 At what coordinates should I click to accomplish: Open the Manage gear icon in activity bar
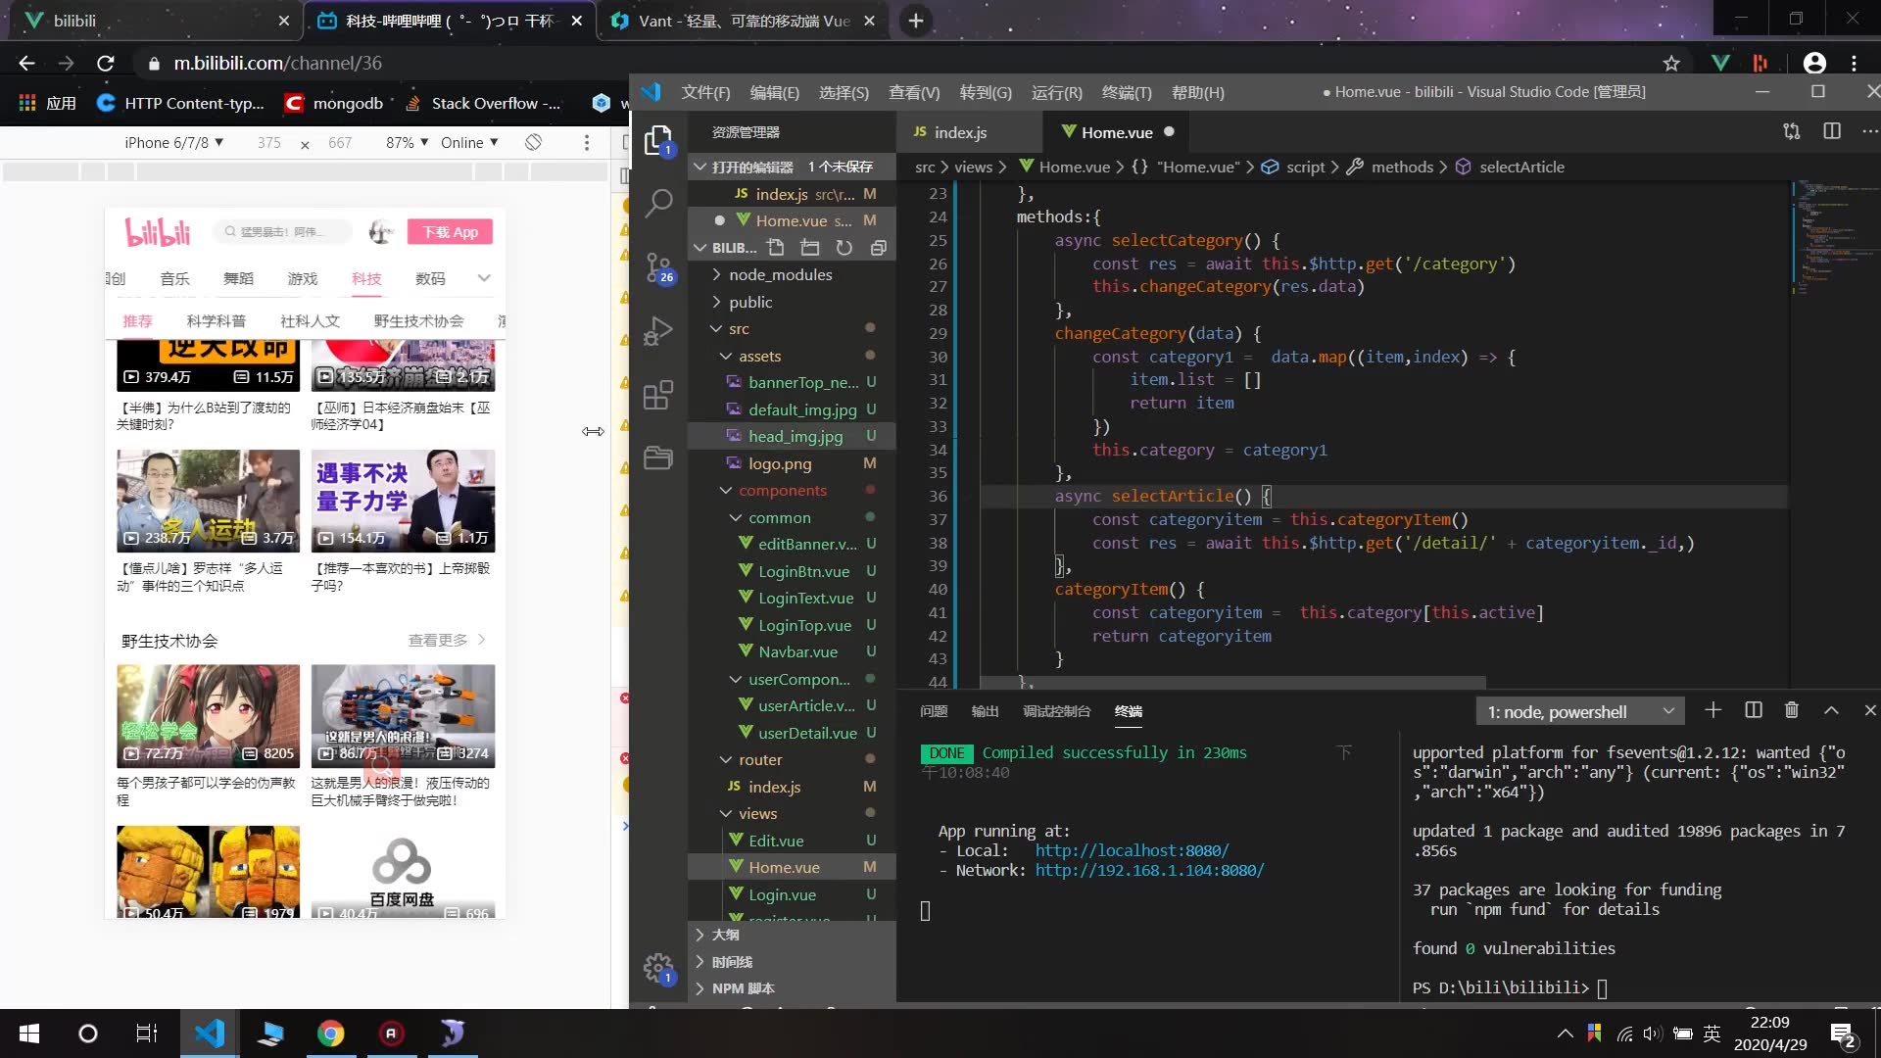(x=657, y=967)
